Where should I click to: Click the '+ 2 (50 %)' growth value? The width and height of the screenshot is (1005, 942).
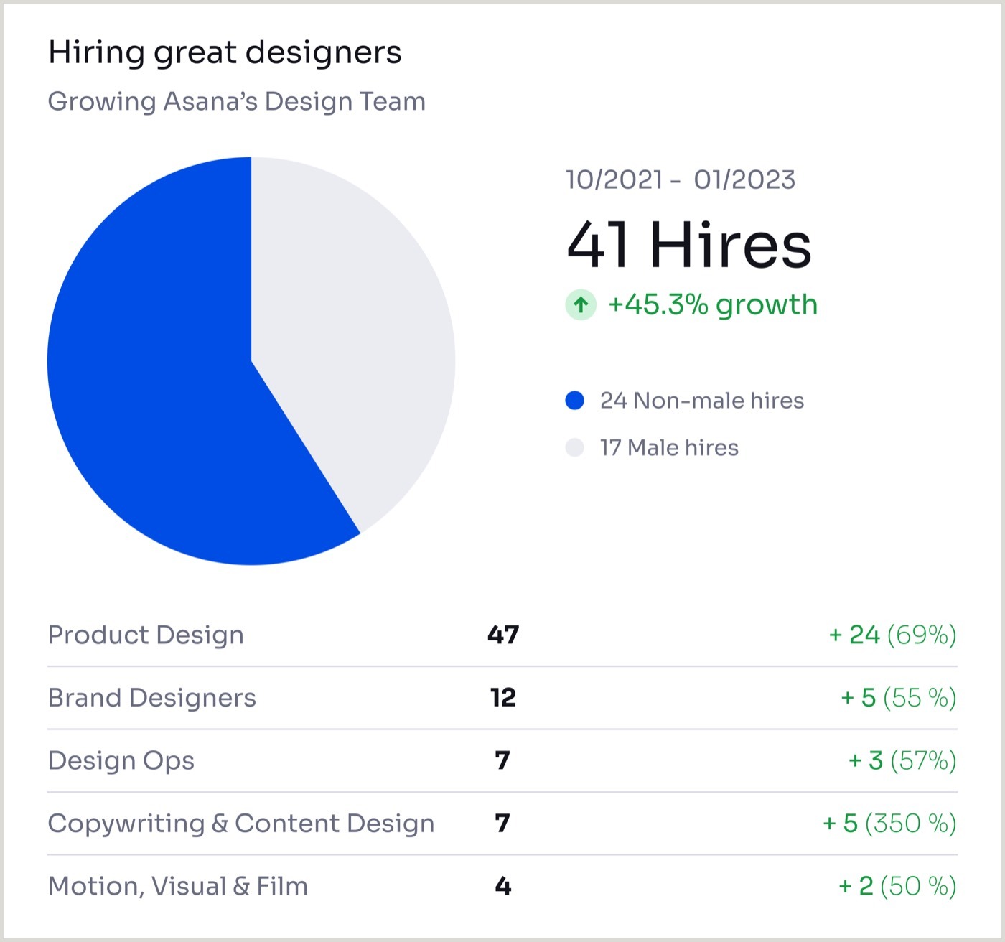(898, 886)
